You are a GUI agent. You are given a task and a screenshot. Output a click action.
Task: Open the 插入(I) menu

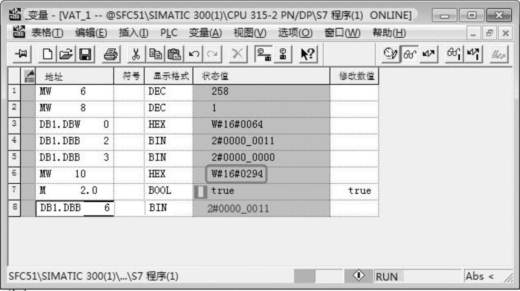pos(133,33)
